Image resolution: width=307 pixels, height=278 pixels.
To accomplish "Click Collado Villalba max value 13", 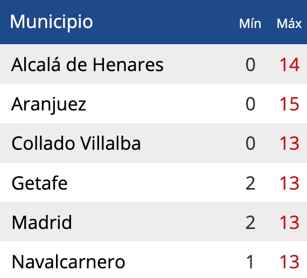I will (x=289, y=143).
